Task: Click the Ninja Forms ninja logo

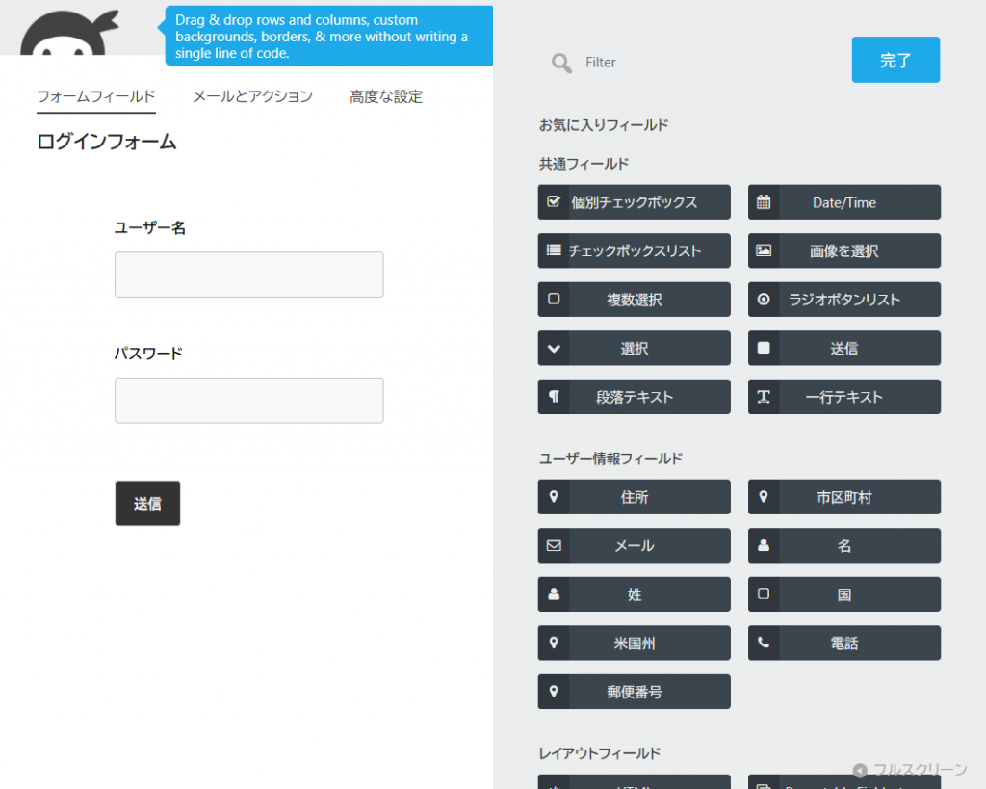Action: (68, 33)
